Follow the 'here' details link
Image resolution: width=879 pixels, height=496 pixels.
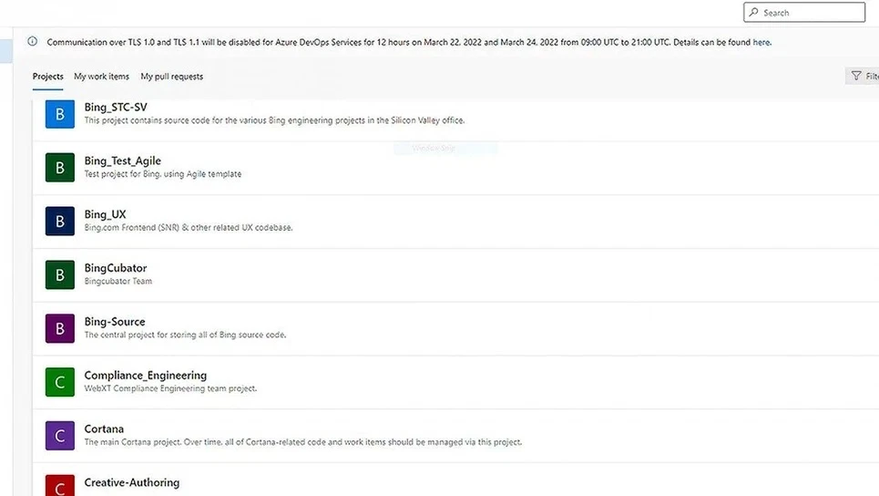tap(761, 42)
